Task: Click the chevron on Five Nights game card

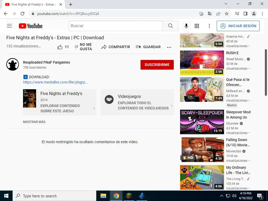Action: tap(94, 109)
